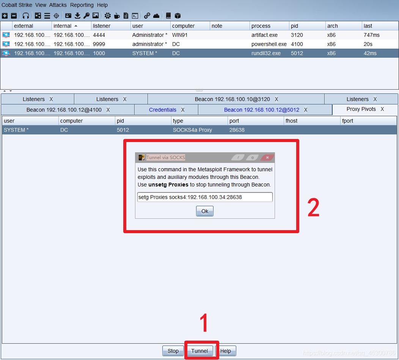Close the Beacon 192.168.100.10@3120 tab

276,99
